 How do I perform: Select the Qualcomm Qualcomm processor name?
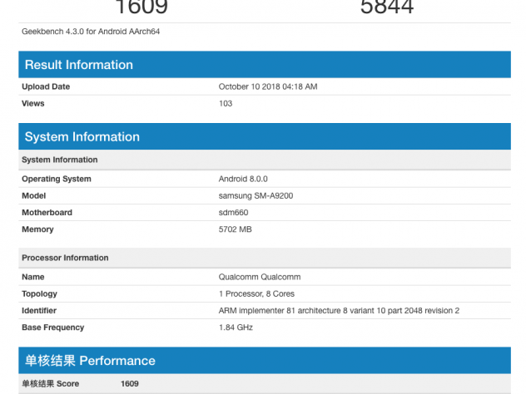click(x=259, y=277)
